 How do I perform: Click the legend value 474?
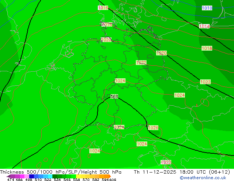point(11,180)
